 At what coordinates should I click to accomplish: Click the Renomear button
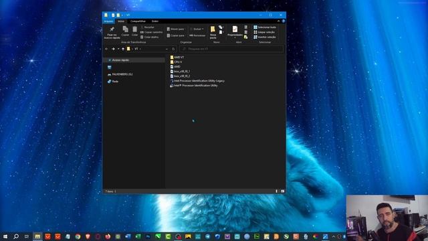pos(197,35)
